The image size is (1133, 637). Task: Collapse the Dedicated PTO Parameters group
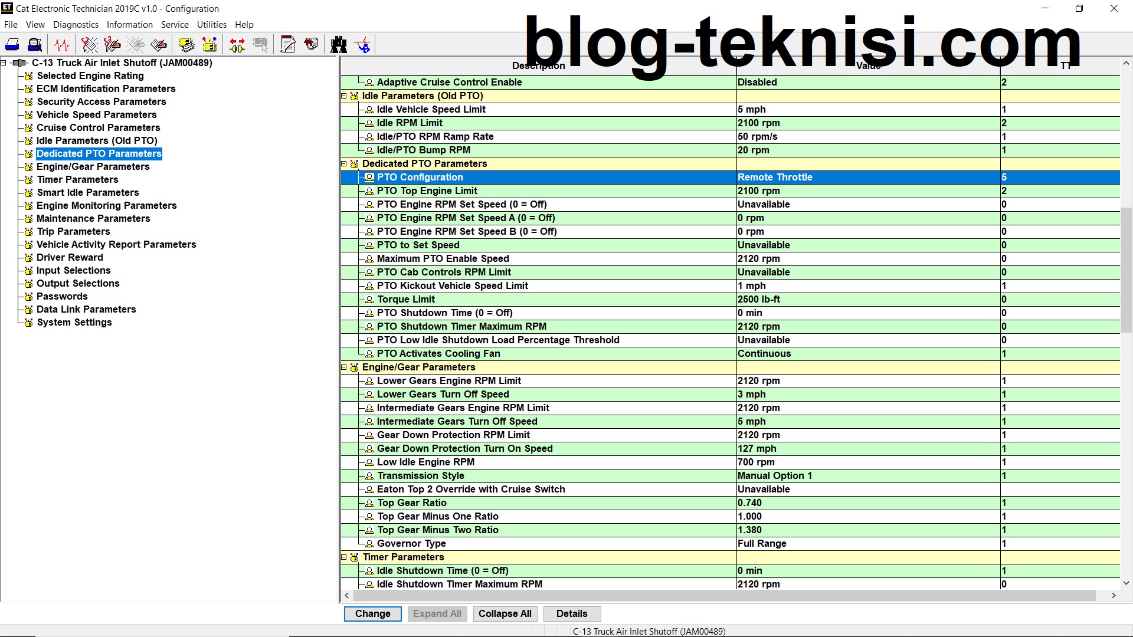pos(344,164)
